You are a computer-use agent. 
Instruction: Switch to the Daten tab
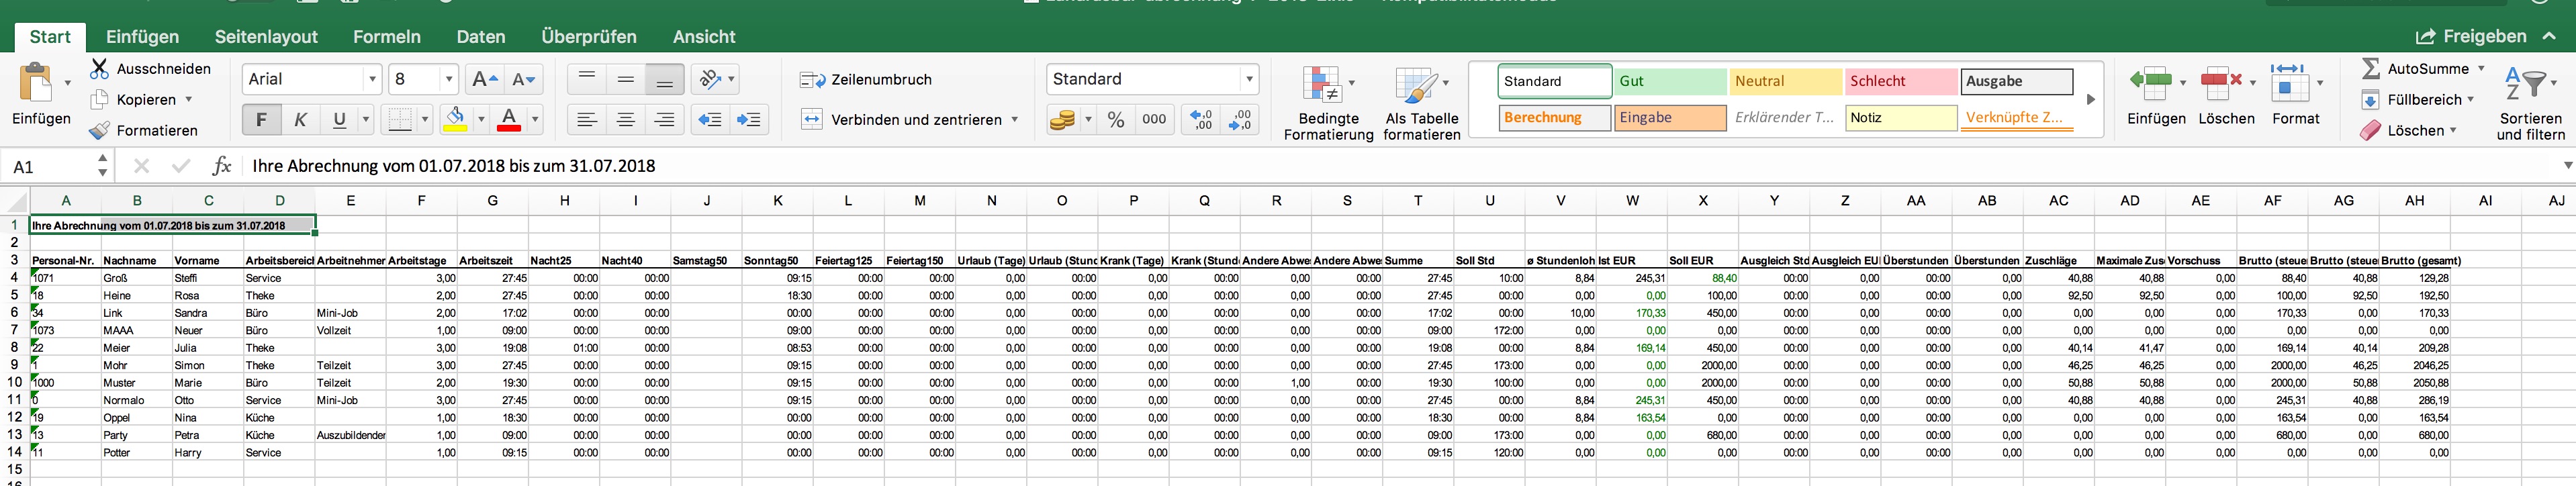point(481,37)
